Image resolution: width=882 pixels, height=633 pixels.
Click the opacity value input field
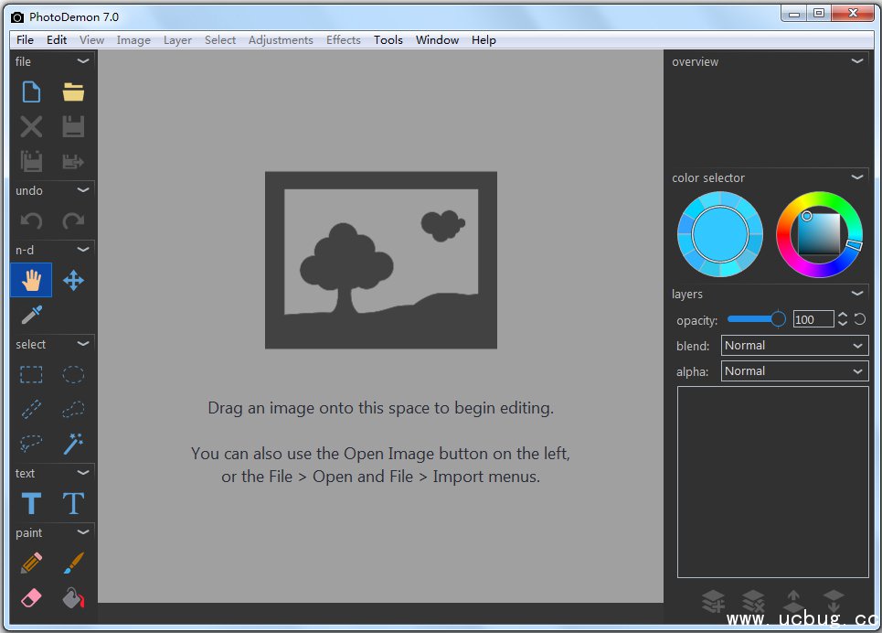813,319
